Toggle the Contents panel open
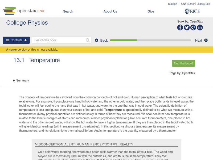Screen dimensions: 213x160 16,40
